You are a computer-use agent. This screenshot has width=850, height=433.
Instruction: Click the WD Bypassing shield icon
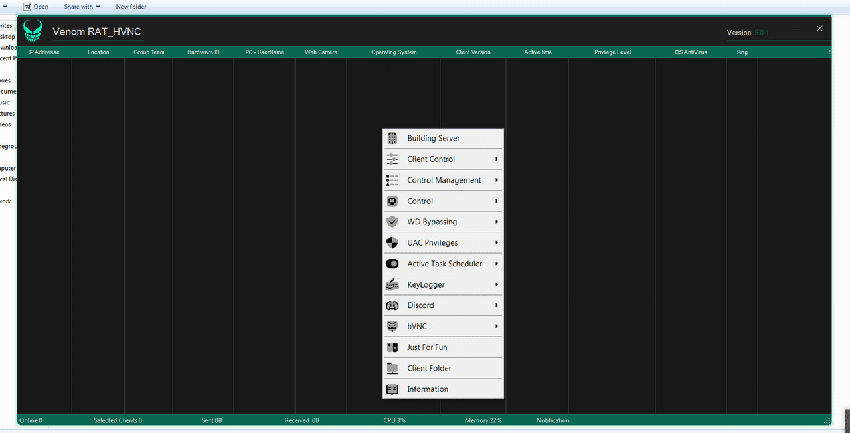pyautogui.click(x=394, y=222)
